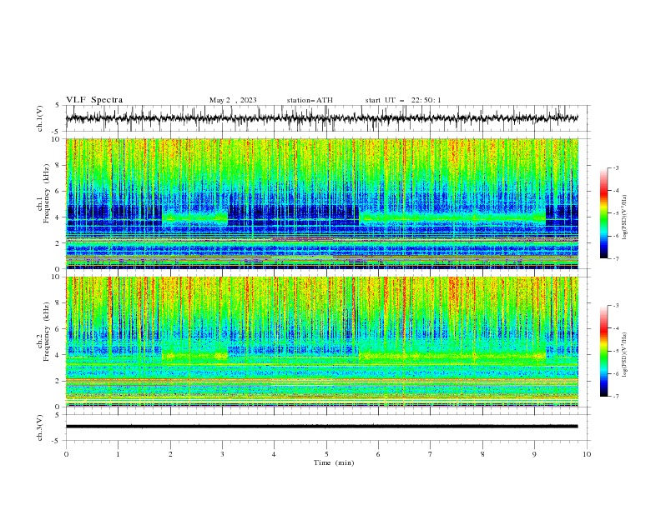
Task: Click the ch.3 black waveform band
Action: tap(322, 427)
